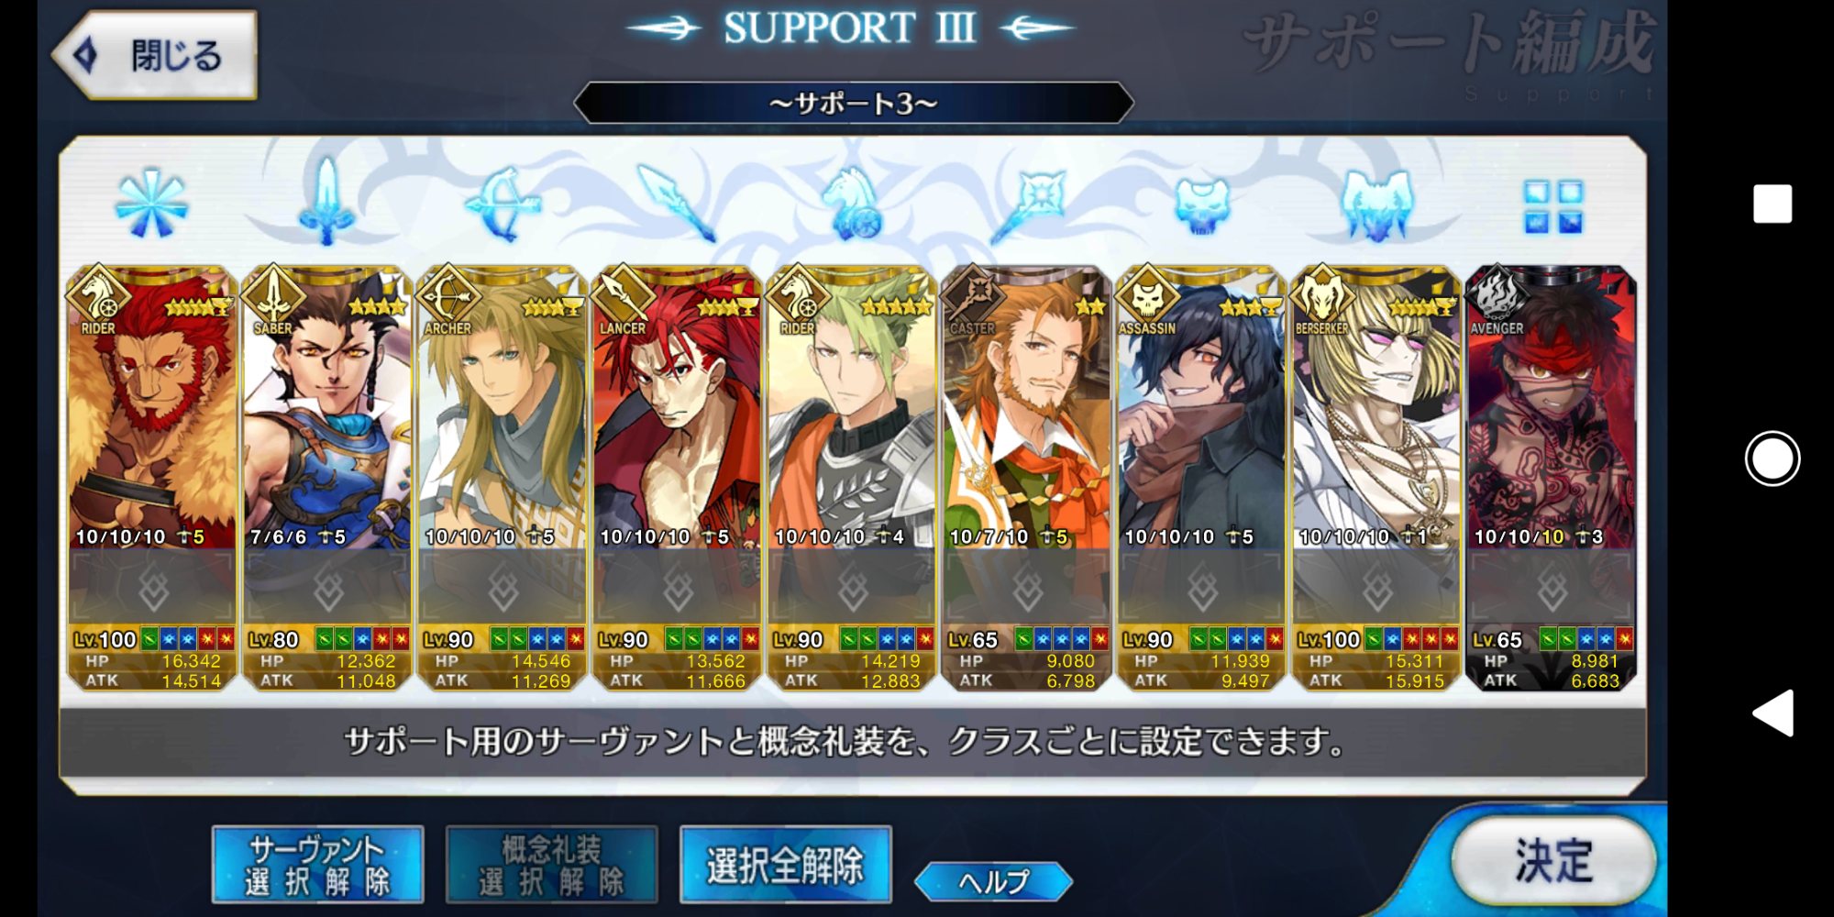Viewport: 1834px width, 917px height.
Task: Tap the Android home circle button
Action: (1772, 458)
